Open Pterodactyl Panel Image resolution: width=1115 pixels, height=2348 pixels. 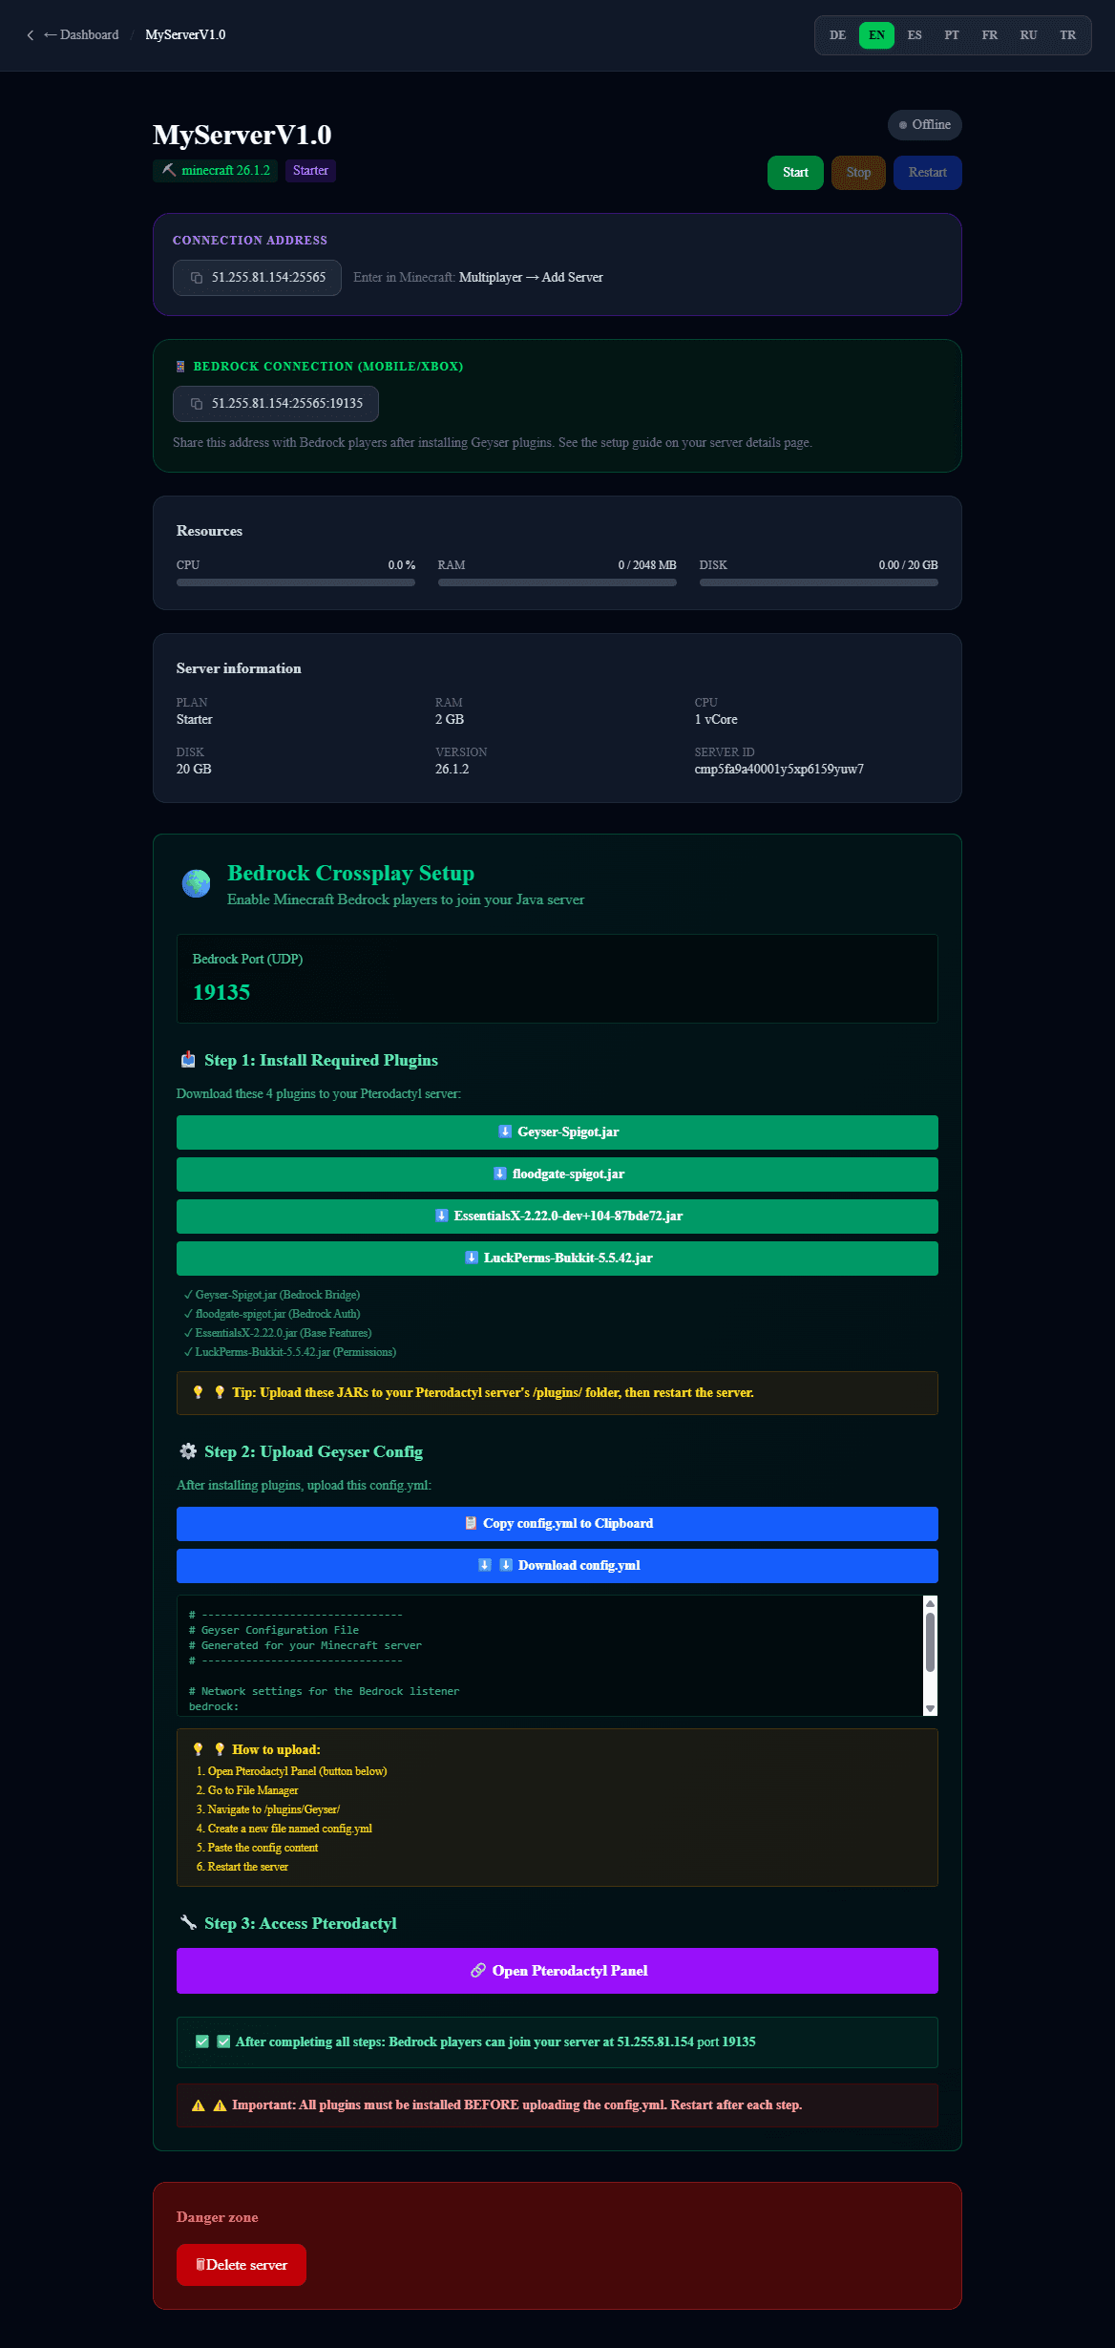[557, 1971]
